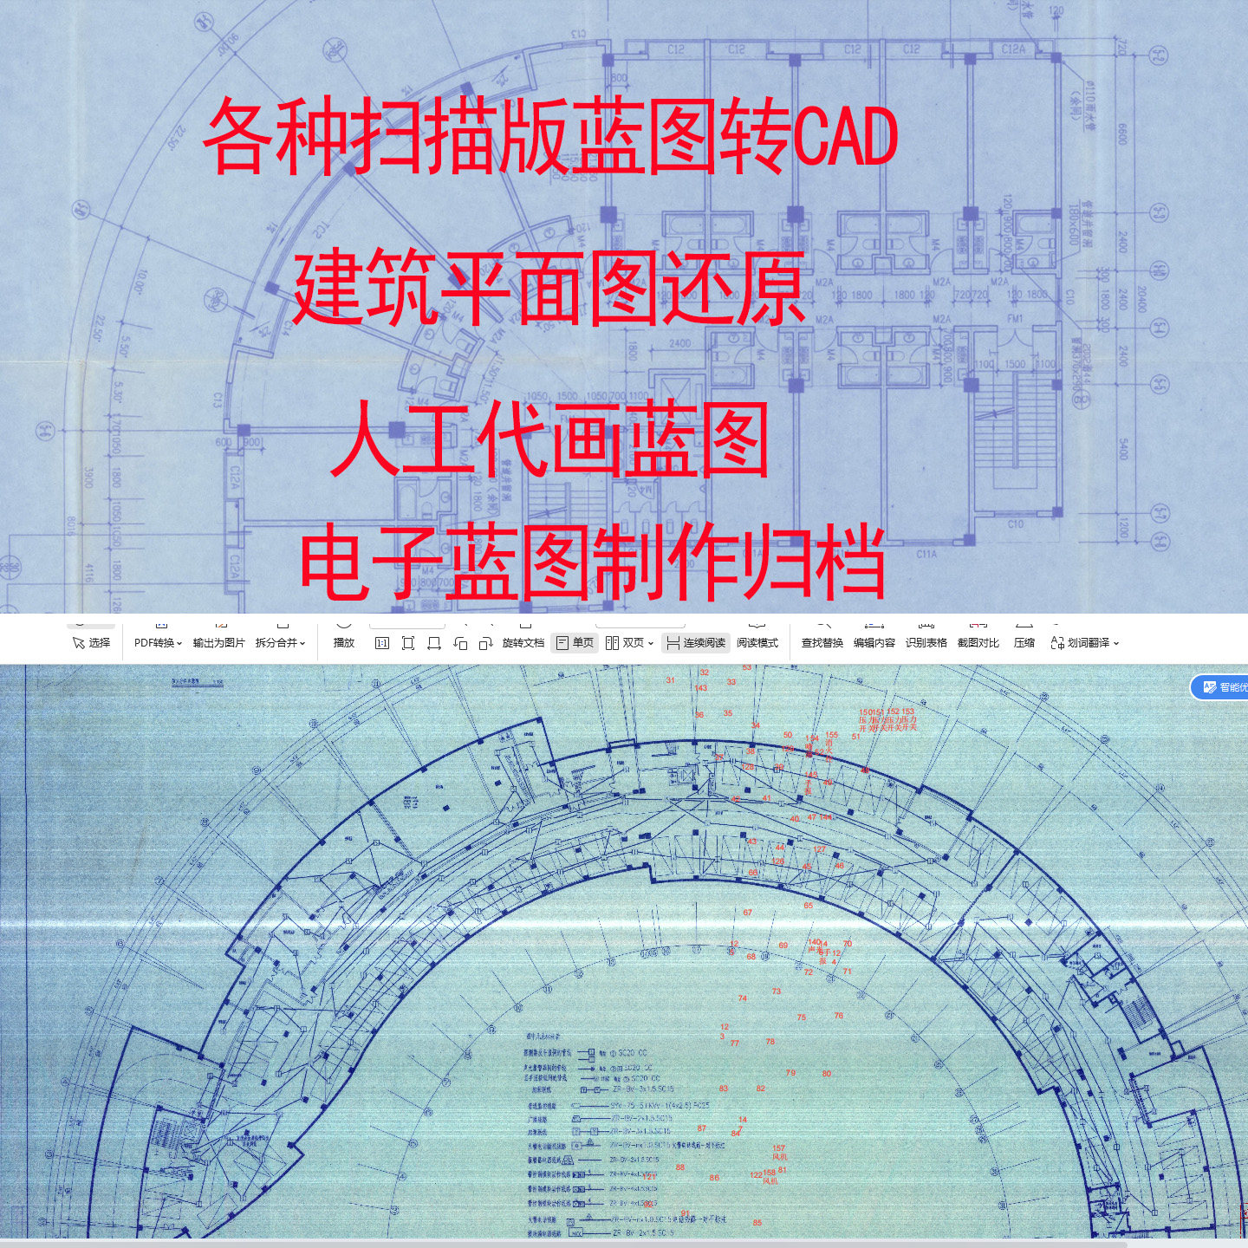This screenshot has width=1248, height=1248.
Task: Click 识别表格 recognize table
Action: point(926,643)
